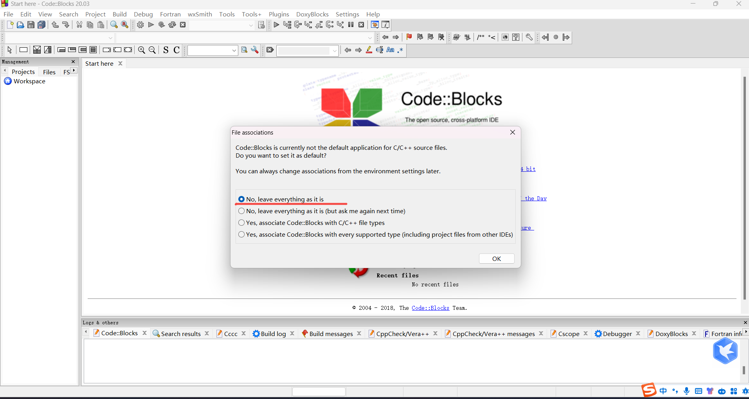Expand the search text combo box
The image size is (749, 399).
[234, 50]
